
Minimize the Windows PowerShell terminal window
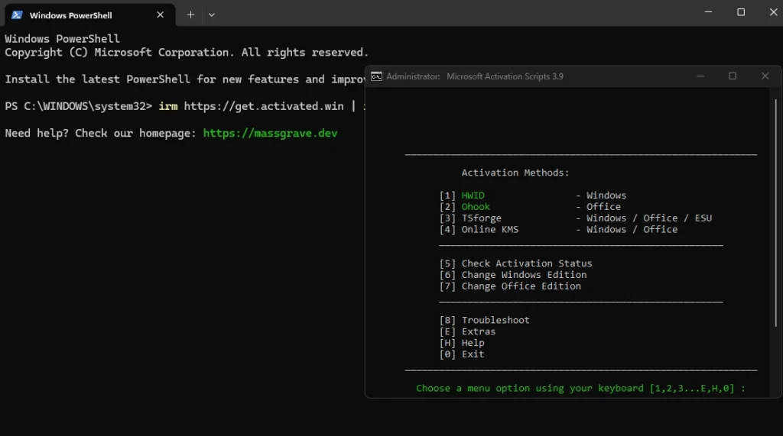pos(708,12)
